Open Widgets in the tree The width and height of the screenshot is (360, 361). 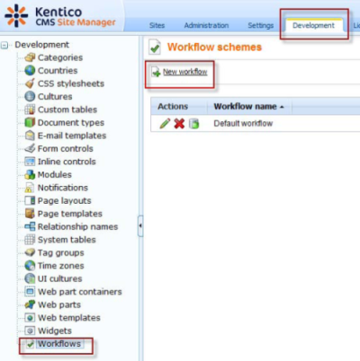point(55,330)
